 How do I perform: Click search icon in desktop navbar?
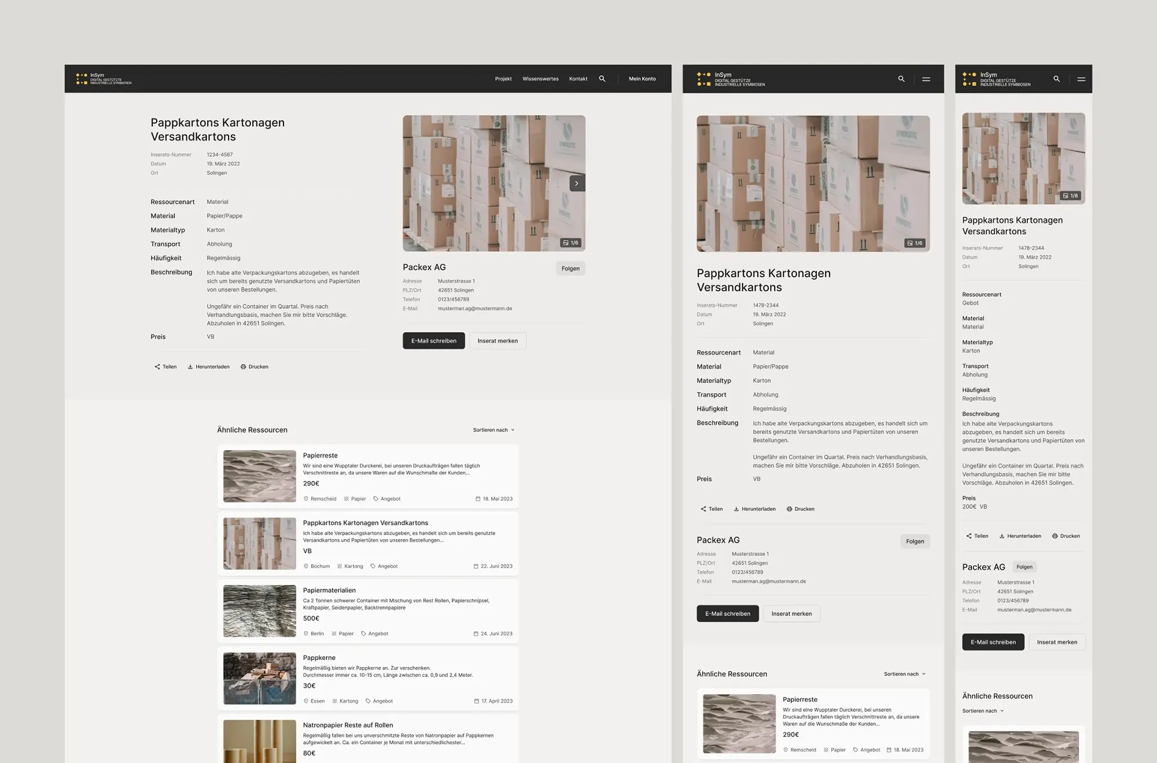click(602, 79)
